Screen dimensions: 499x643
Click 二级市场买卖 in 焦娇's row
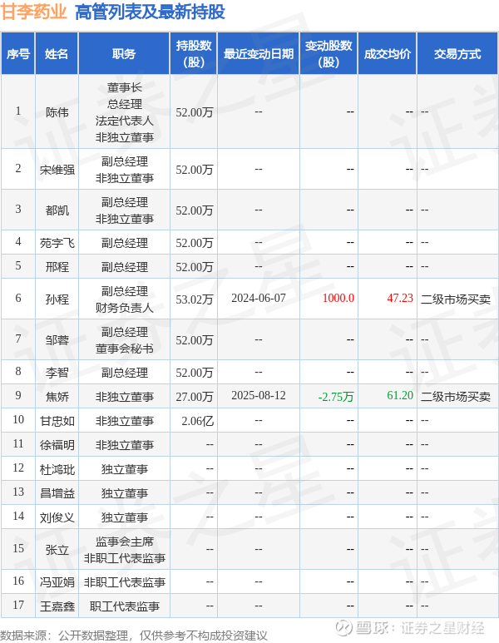point(456,397)
